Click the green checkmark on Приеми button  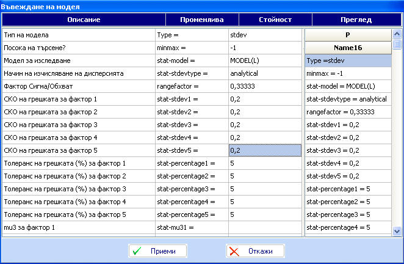click(x=138, y=251)
